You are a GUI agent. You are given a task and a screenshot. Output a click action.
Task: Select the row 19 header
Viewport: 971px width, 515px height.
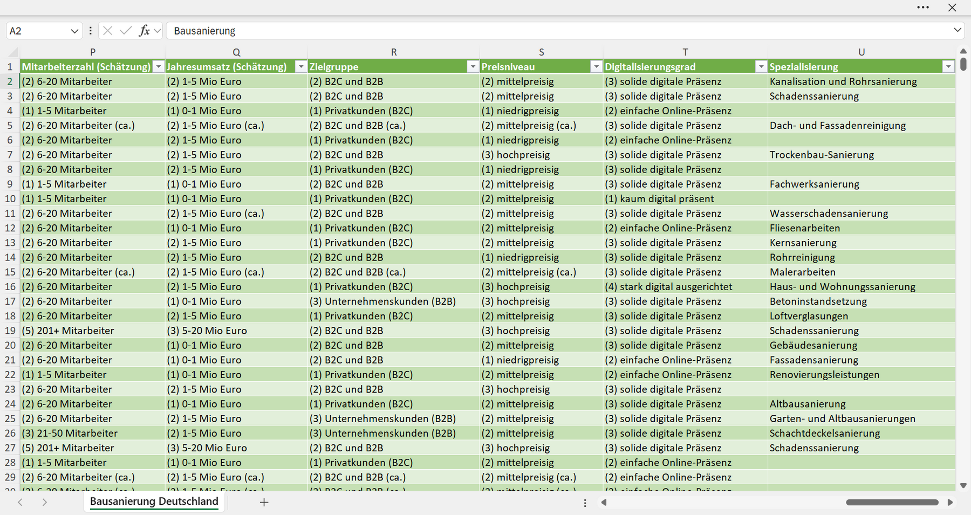10,331
